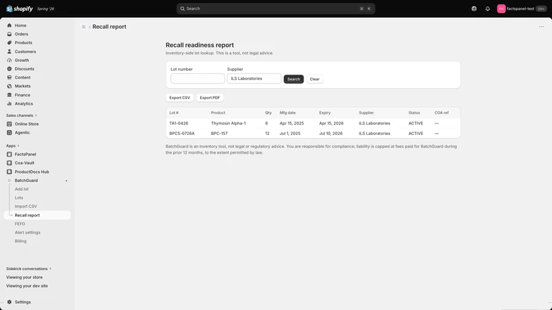552x310 pixels.
Task: Click ACTIVE status in TA1-0426 row
Action: [416, 123]
